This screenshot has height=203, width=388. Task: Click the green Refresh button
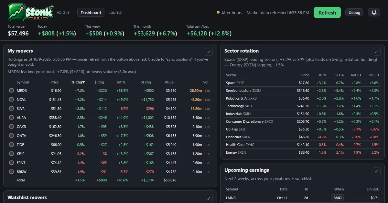(327, 13)
